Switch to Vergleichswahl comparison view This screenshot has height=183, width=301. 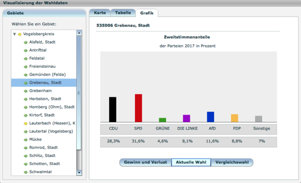pos(232,162)
